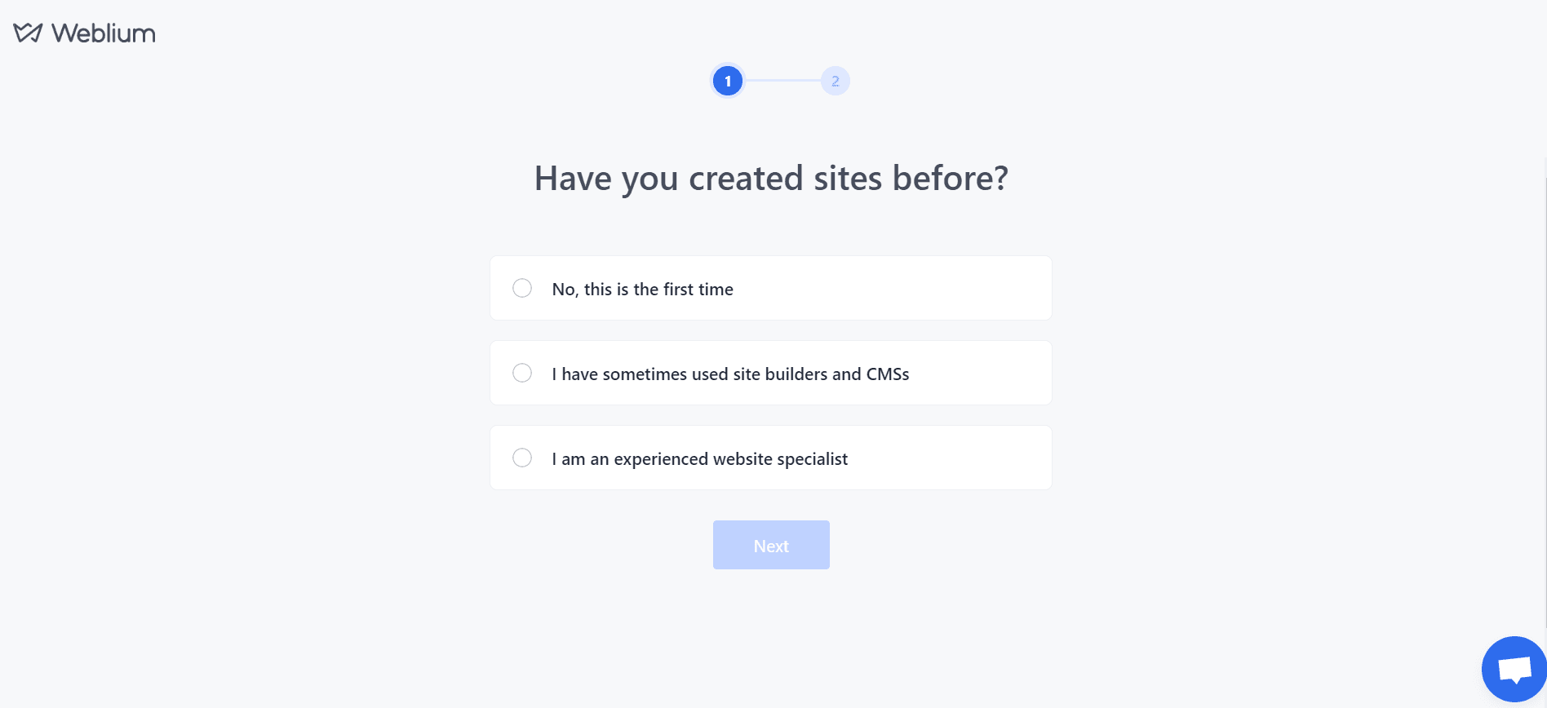Click the progress bar between steps
Image resolution: width=1547 pixels, height=708 pixels.
tap(781, 80)
